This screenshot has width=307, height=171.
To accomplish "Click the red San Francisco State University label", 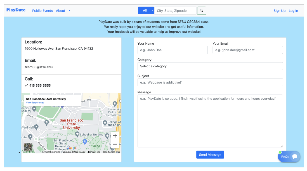I will pyautogui.click(x=72, y=124).
